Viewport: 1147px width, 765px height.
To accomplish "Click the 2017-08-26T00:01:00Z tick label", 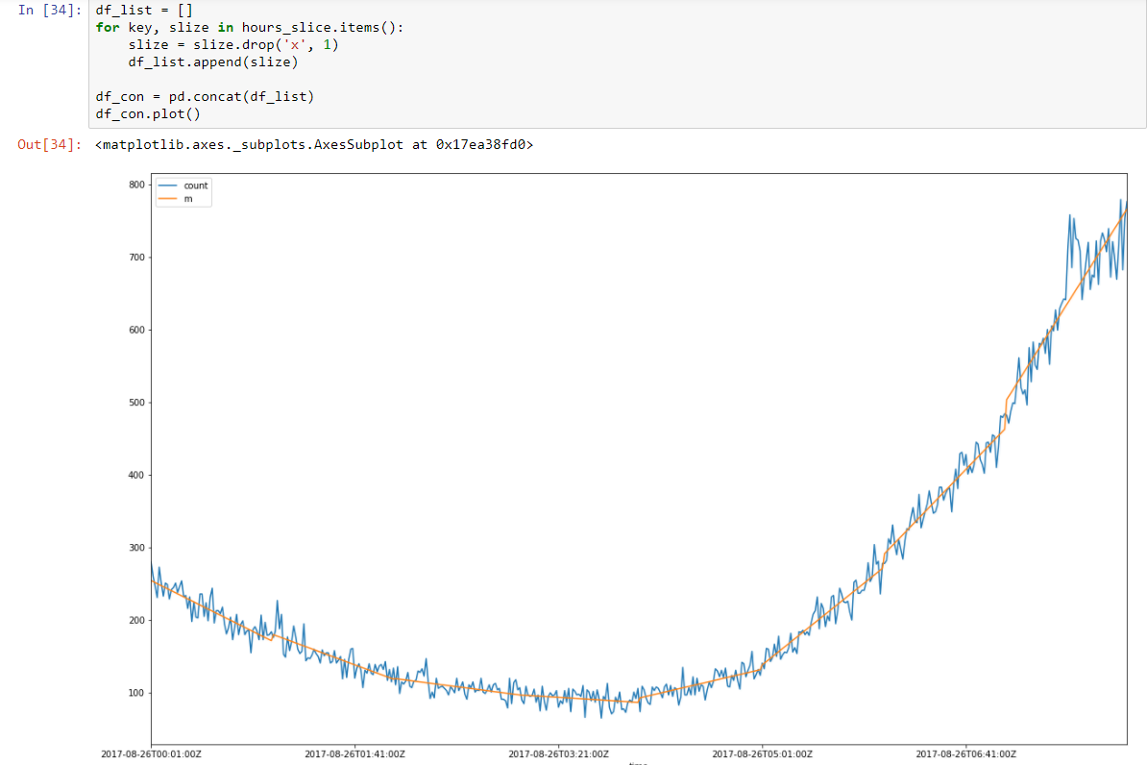I will (151, 754).
